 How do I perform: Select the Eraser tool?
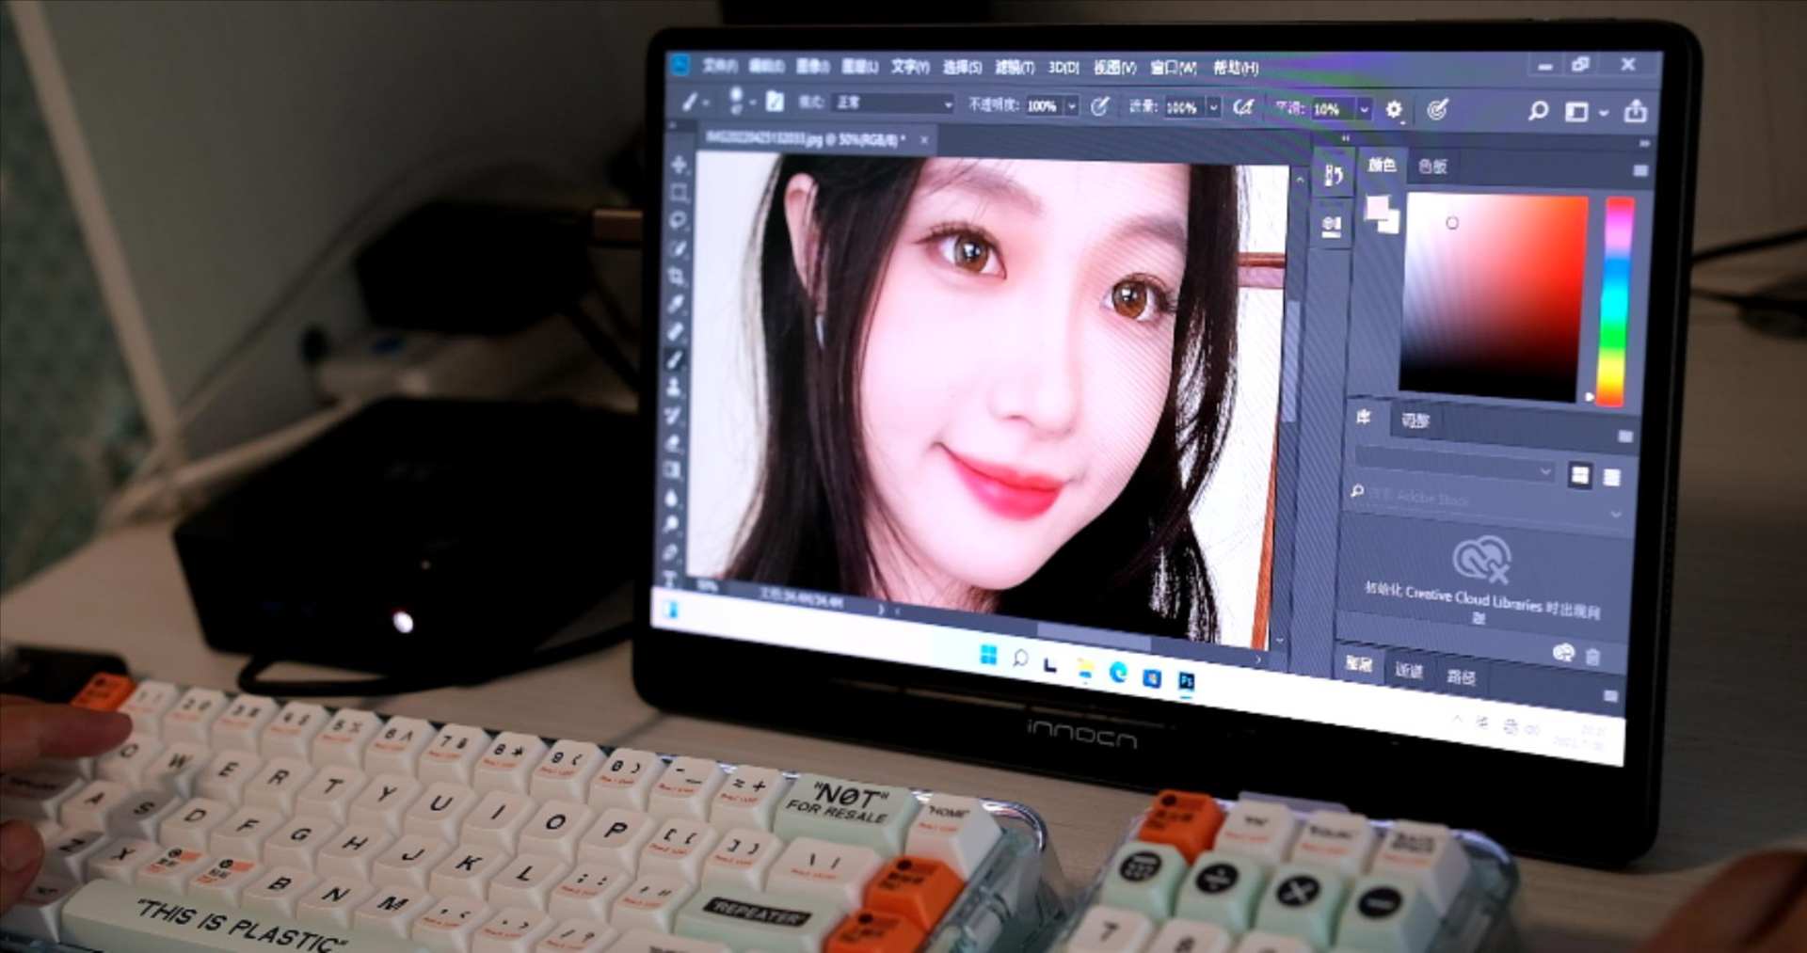(x=674, y=442)
